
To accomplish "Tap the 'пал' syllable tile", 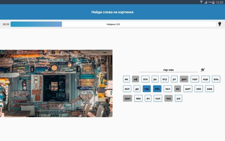I will click(x=195, y=79).
